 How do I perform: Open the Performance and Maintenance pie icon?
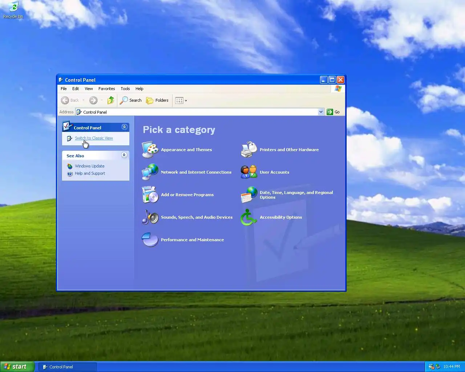[x=150, y=240]
